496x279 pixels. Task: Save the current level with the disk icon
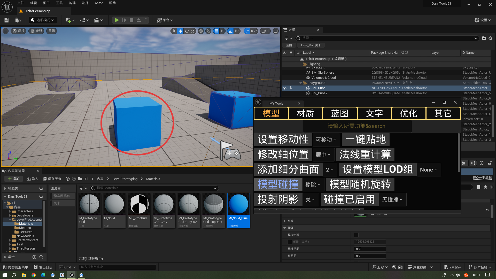pyautogui.click(x=7, y=20)
